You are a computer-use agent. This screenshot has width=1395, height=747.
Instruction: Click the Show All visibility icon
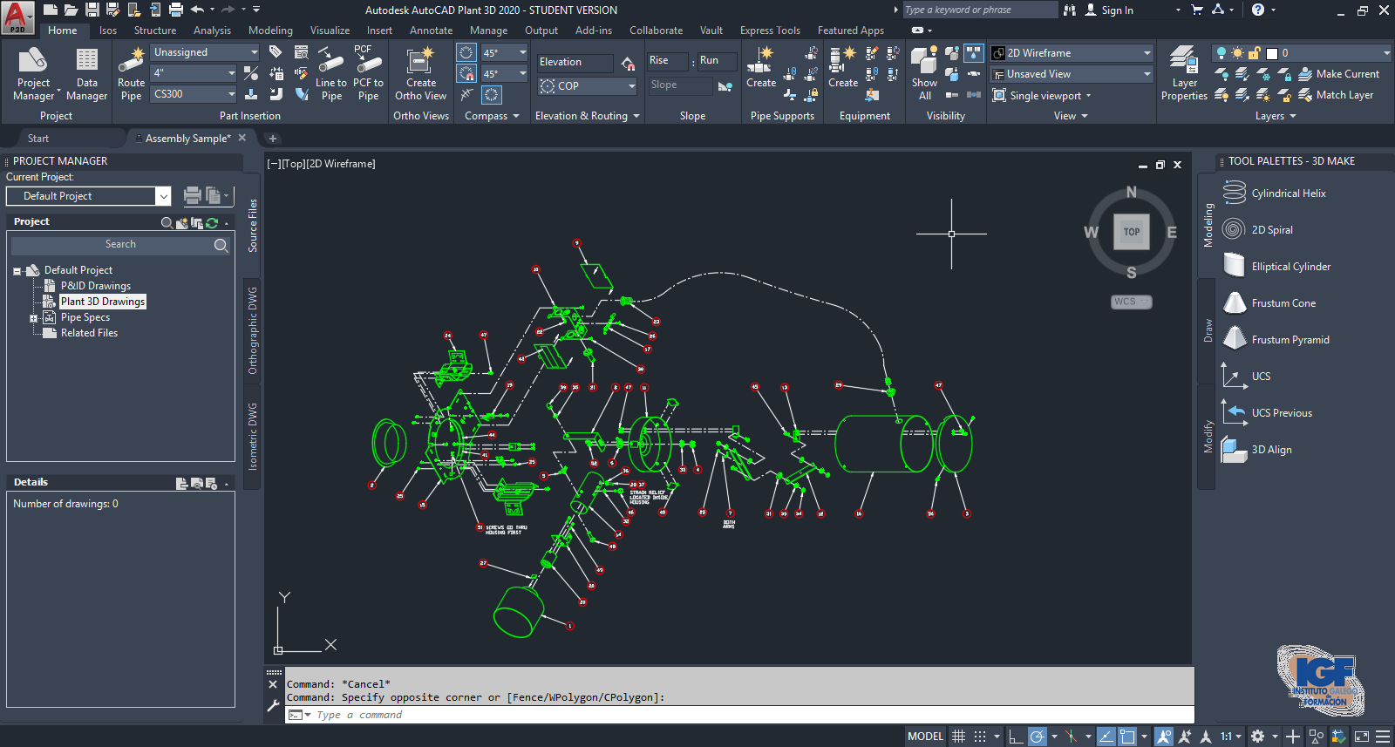[x=924, y=75]
